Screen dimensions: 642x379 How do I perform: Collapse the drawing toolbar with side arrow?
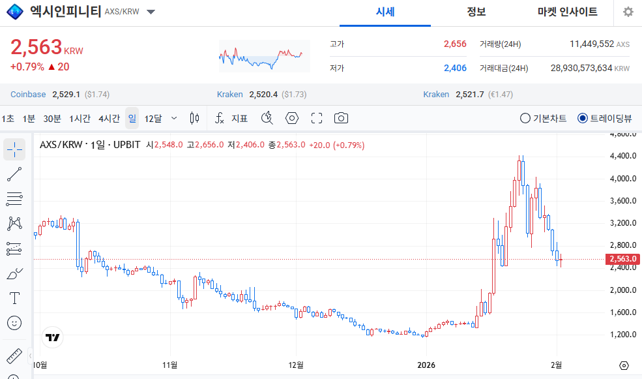[x=30, y=356]
